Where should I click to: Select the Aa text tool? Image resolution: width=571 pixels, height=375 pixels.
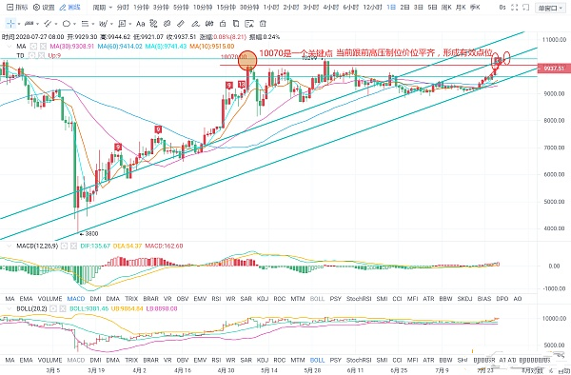[x=140, y=24]
